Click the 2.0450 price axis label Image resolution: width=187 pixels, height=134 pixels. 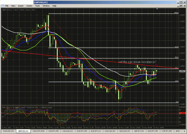click(182, 85)
